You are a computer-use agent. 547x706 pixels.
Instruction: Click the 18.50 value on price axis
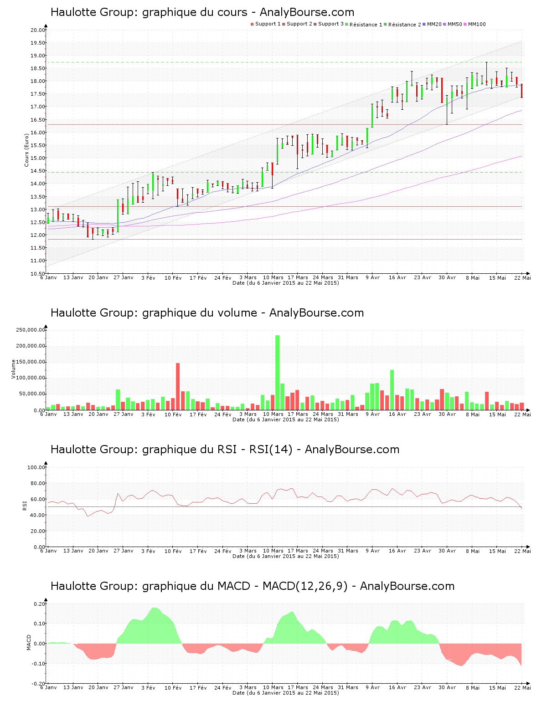coord(38,68)
